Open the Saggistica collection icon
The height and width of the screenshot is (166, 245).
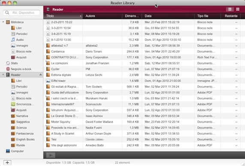coord(13,122)
